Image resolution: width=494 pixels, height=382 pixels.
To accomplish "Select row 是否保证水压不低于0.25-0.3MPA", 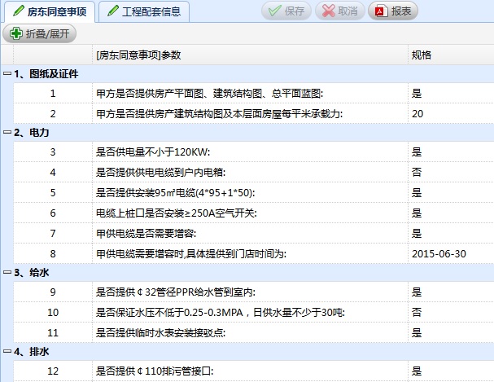I will point(254,312).
